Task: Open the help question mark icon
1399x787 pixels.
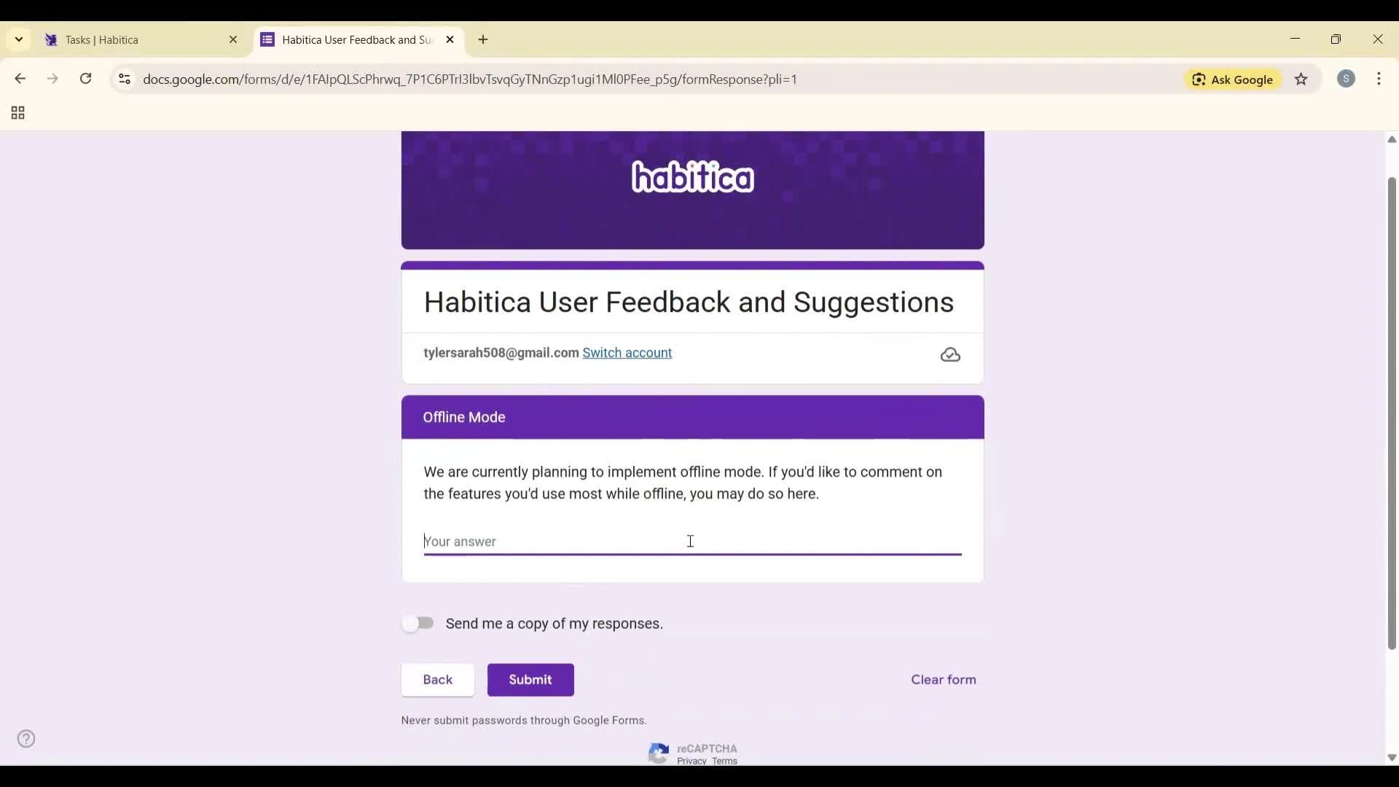Action: coord(26,738)
